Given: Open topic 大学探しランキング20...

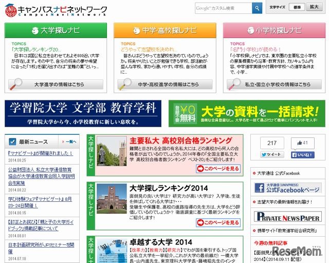Looking at the screenshot, I should click(x=36, y=49).
